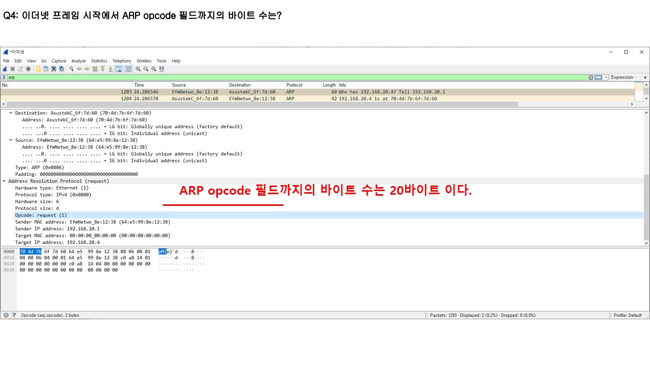Open the Wireless menu
This screenshot has height=366, width=650.
tap(144, 61)
